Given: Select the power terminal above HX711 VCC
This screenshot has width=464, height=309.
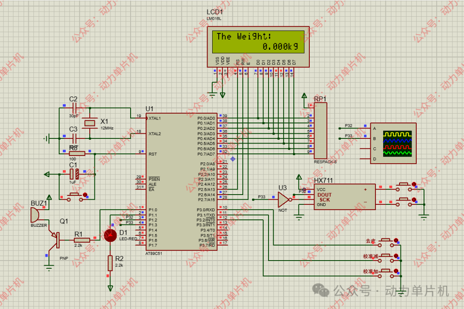Looking at the screenshot, I should pyautogui.click(x=299, y=177).
